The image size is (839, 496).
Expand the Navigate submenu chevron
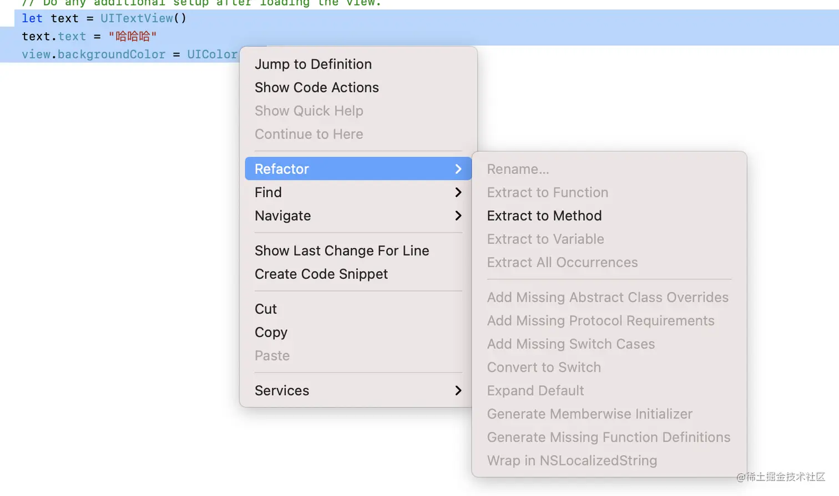(458, 216)
